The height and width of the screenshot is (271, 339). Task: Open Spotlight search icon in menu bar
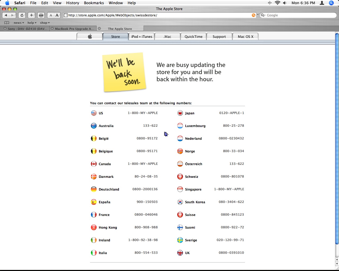point(331,3)
